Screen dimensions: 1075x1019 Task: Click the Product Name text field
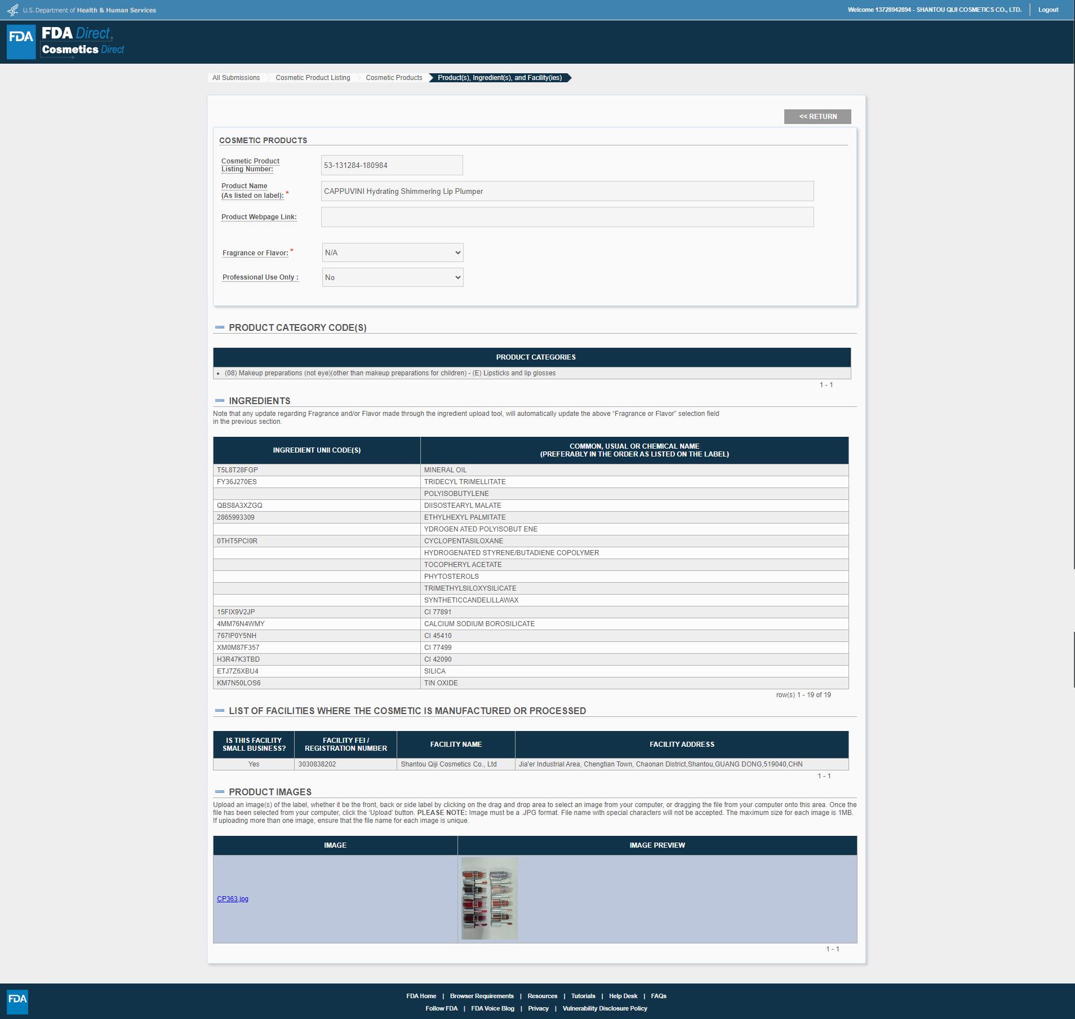(x=567, y=191)
